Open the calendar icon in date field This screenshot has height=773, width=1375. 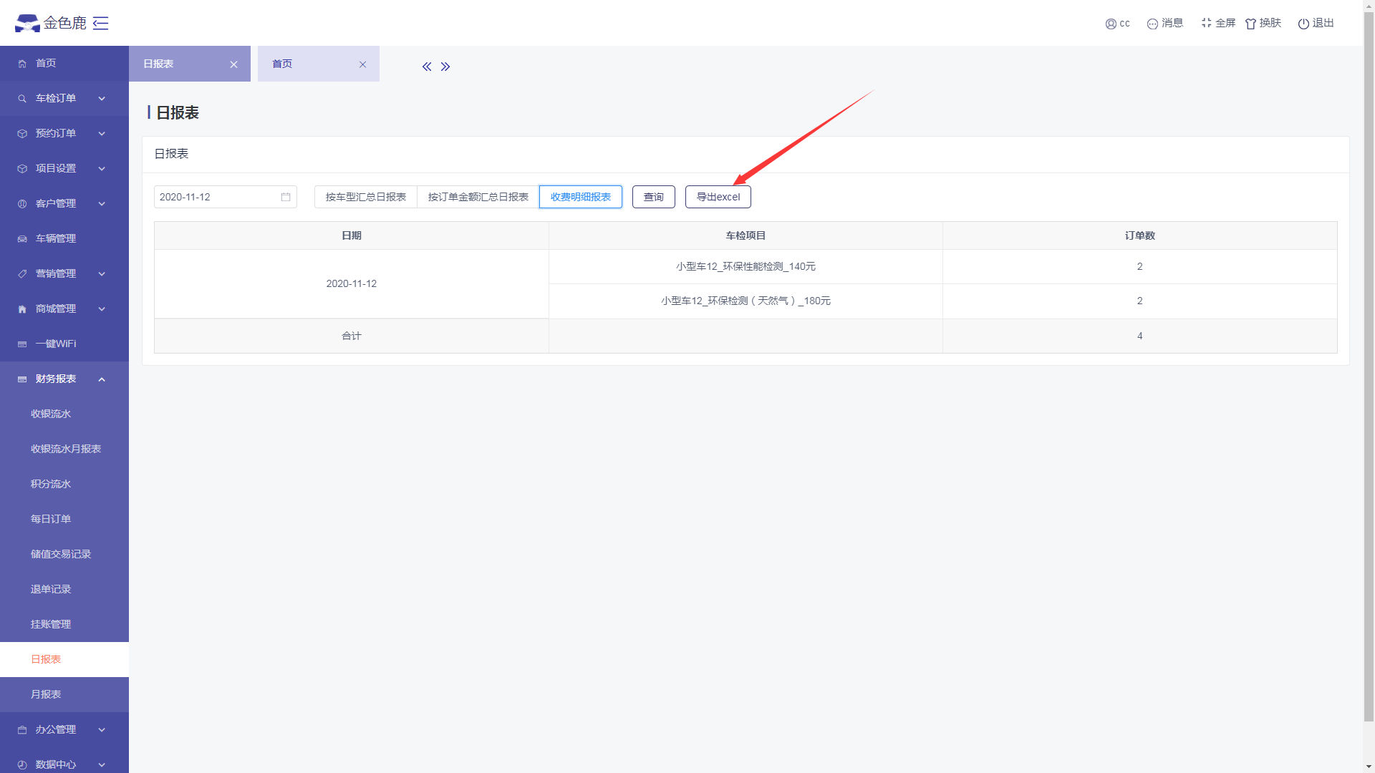tap(286, 197)
